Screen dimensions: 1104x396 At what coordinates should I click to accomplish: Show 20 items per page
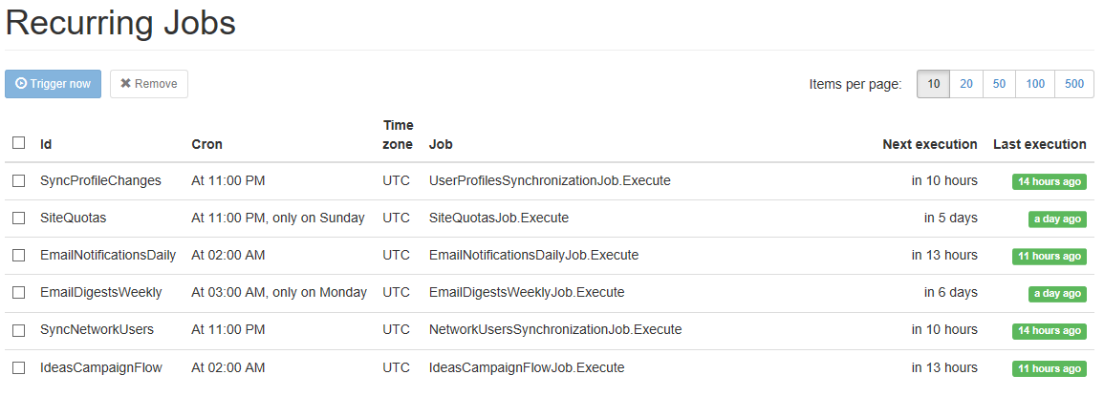tap(966, 84)
